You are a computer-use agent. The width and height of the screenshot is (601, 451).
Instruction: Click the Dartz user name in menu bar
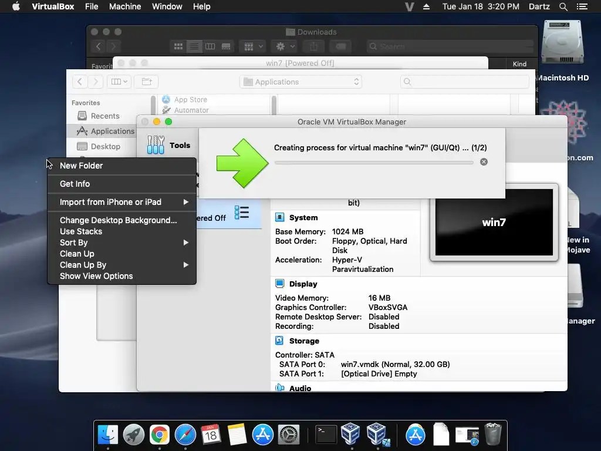[x=539, y=6]
